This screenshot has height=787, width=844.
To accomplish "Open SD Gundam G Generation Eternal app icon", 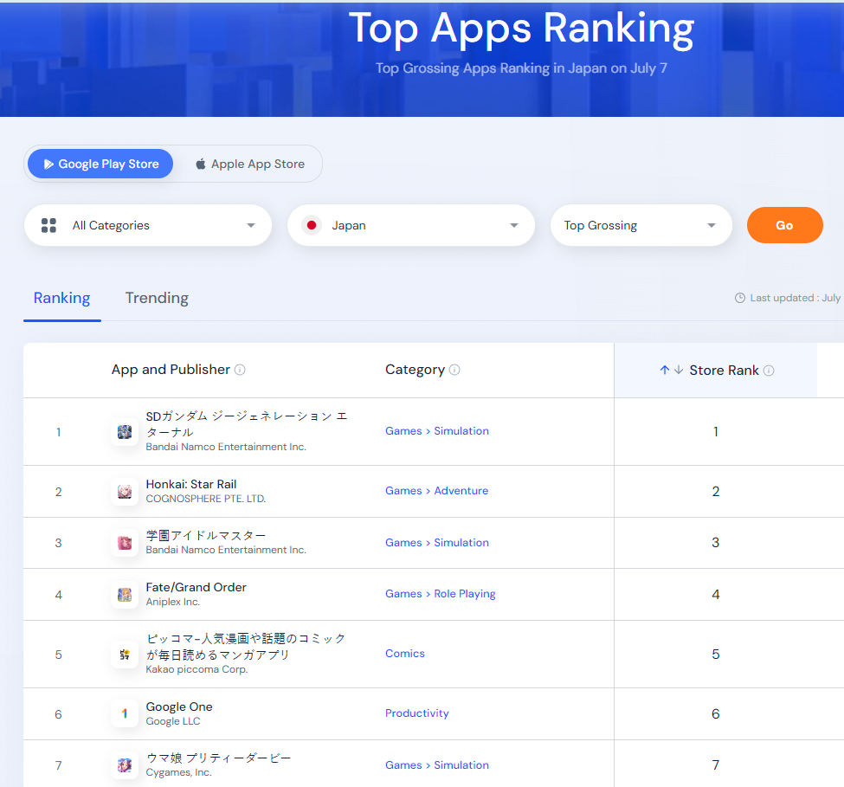I will pyautogui.click(x=125, y=432).
